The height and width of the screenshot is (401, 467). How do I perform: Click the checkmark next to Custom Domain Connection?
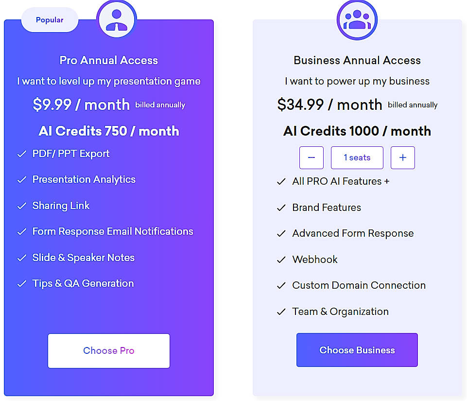click(x=281, y=285)
